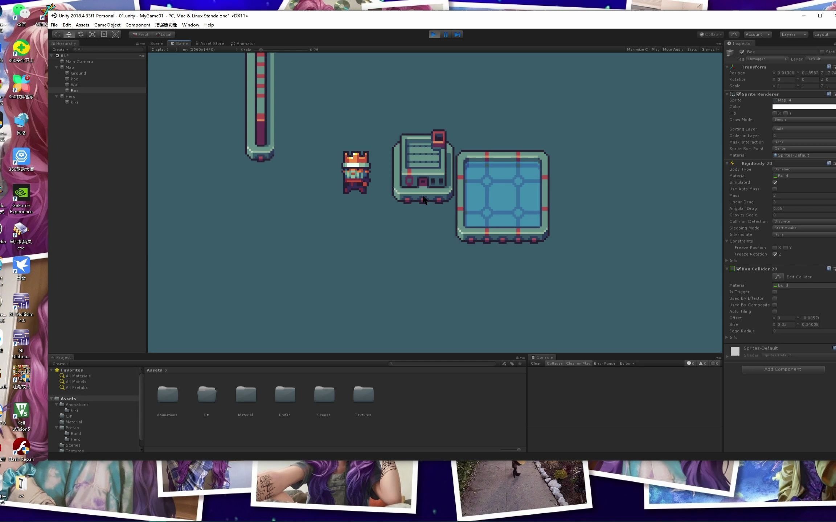Image resolution: width=836 pixels, height=522 pixels.
Task: Select the Hand tool in the toolbar
Action: tap(57, 34)
